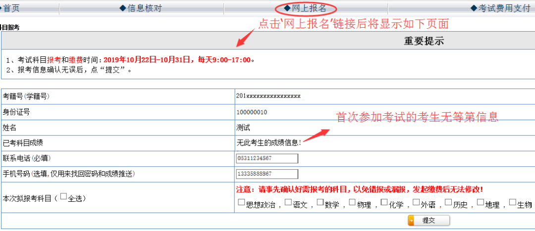Tick the 物理 subject checkbox
The width and height of the screenshot is (535, 231).
point(352,202)
